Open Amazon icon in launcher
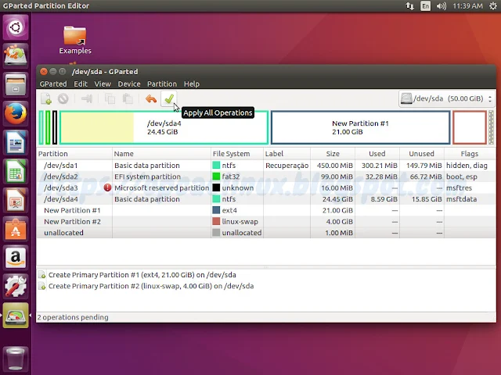 [x=16, y=258]
